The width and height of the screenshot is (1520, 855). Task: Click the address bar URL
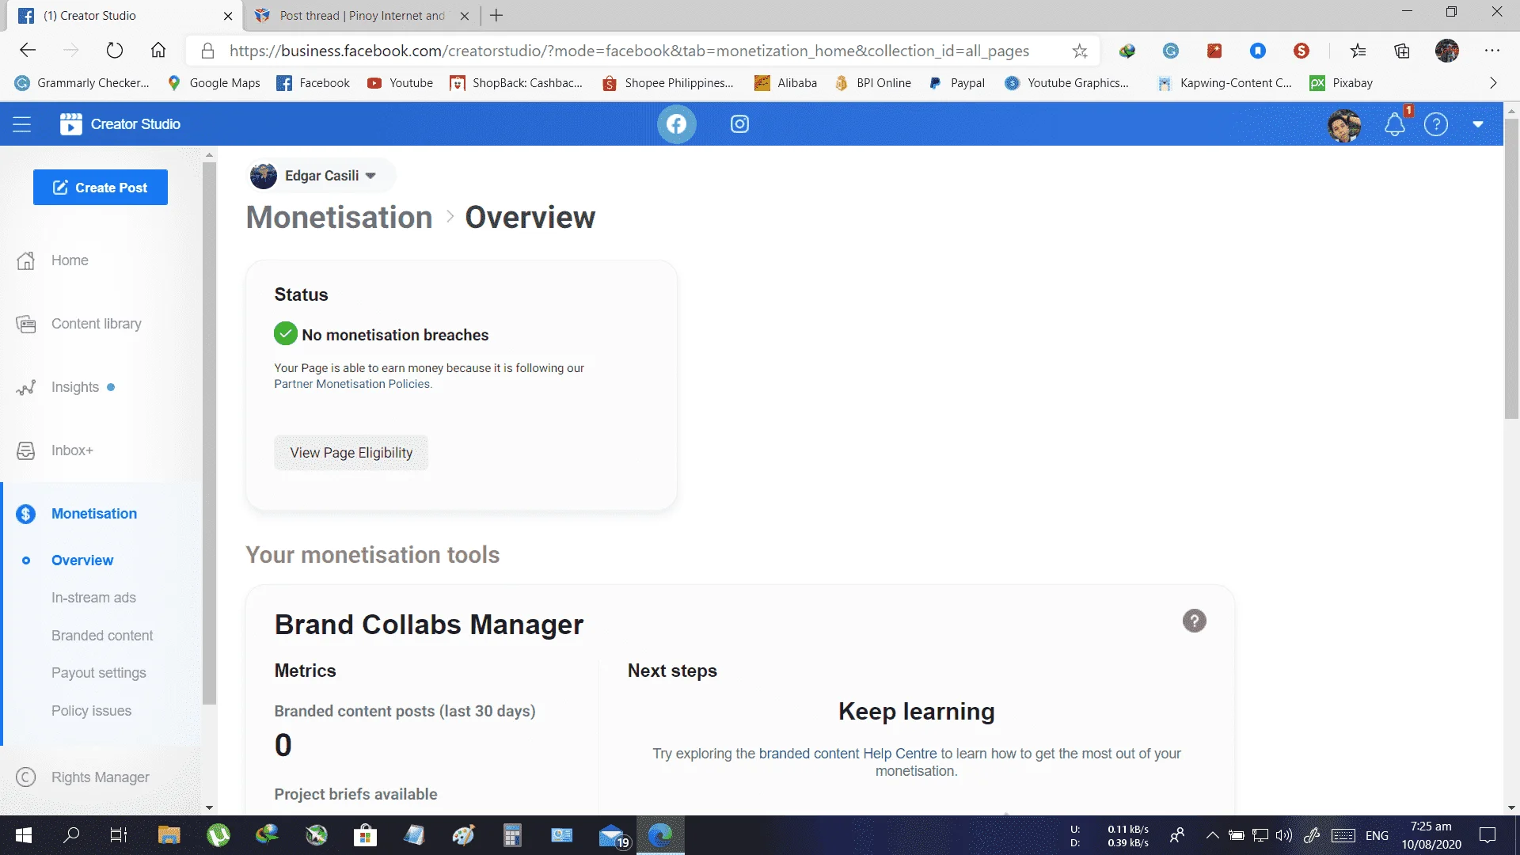629,51
